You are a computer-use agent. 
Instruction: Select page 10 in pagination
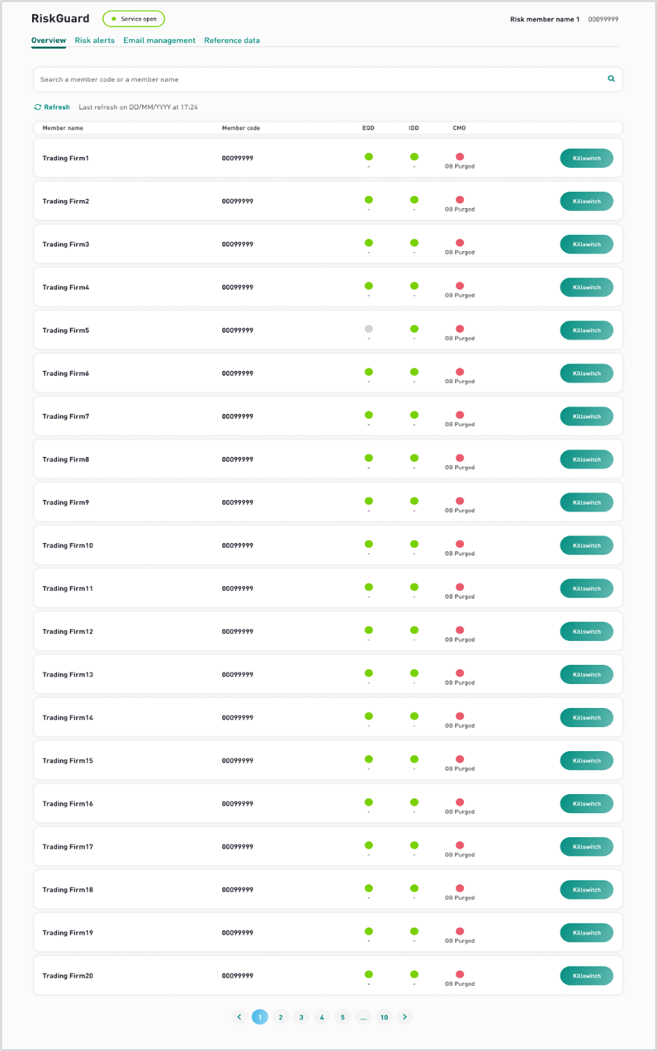pos(384,1017)
